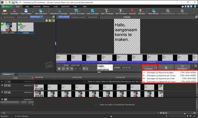
Task: Switch to Videobestanden tab
Action: (x=9, y=17)
